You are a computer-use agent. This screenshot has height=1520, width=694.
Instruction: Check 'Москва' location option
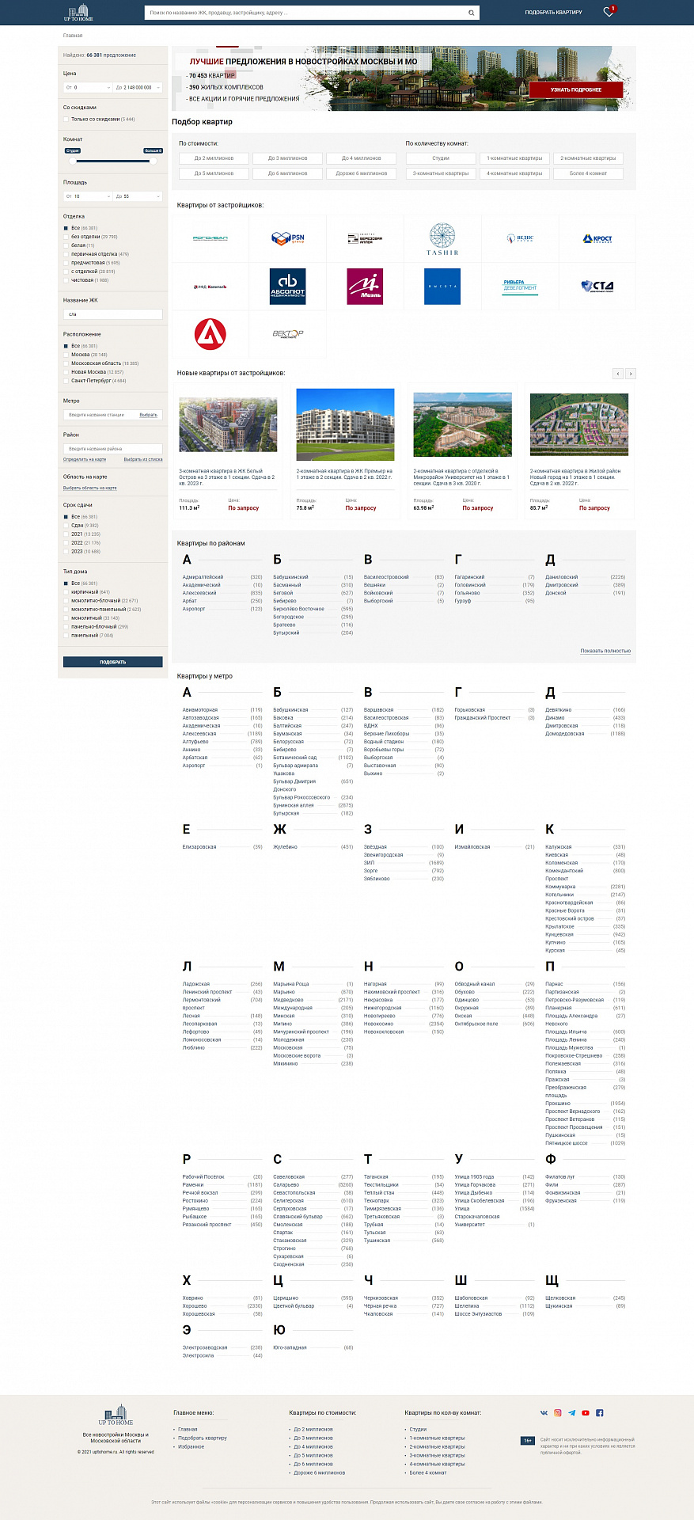coord(66,355)
